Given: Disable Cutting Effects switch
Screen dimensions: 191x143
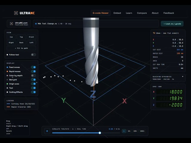Looking at the screenshot, I should pyautogui.click(x=33, y=92).
